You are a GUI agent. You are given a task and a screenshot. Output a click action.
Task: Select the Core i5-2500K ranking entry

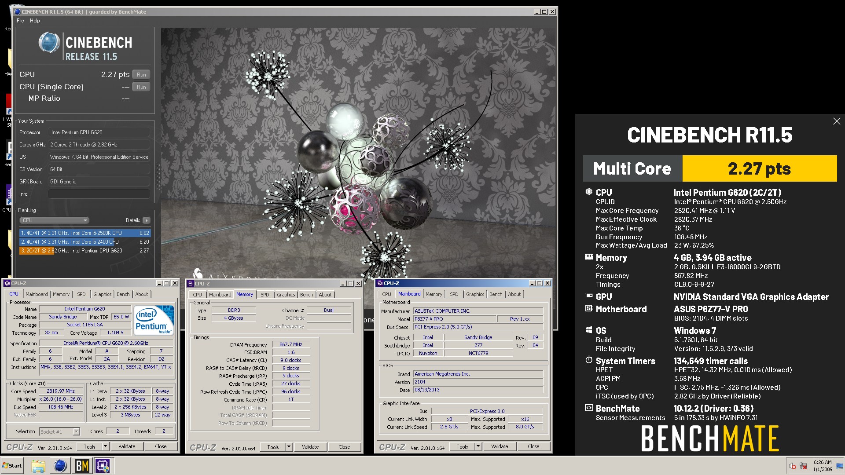click(x=85, y=233)
